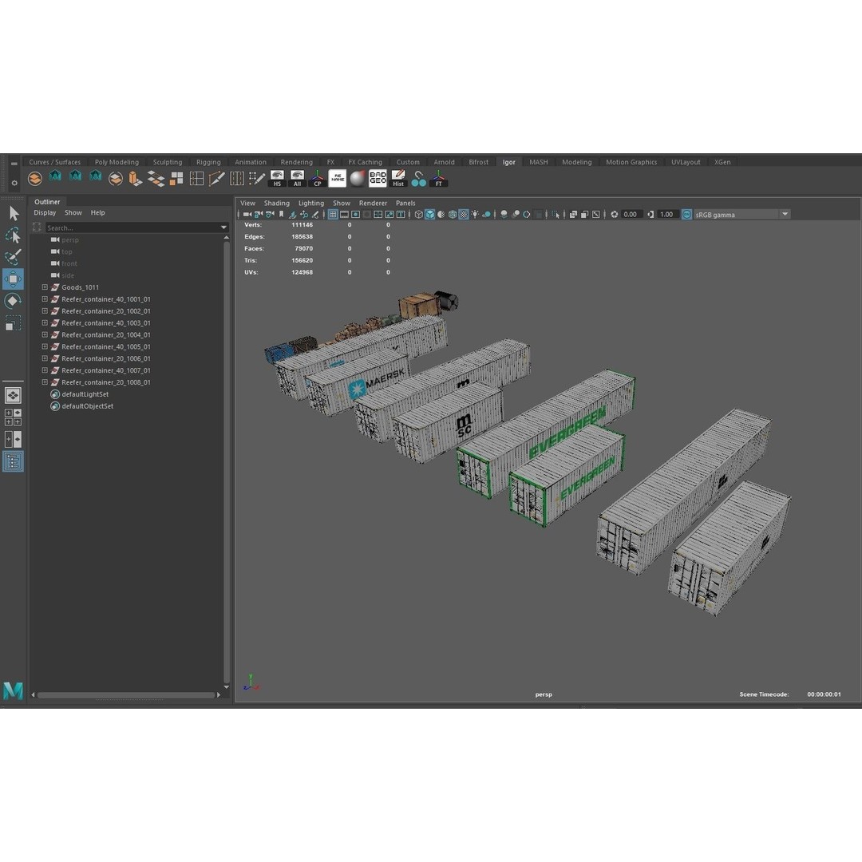
Task: Expand Reefer_container_20_1004_01 node
Action: coord(45,334)
